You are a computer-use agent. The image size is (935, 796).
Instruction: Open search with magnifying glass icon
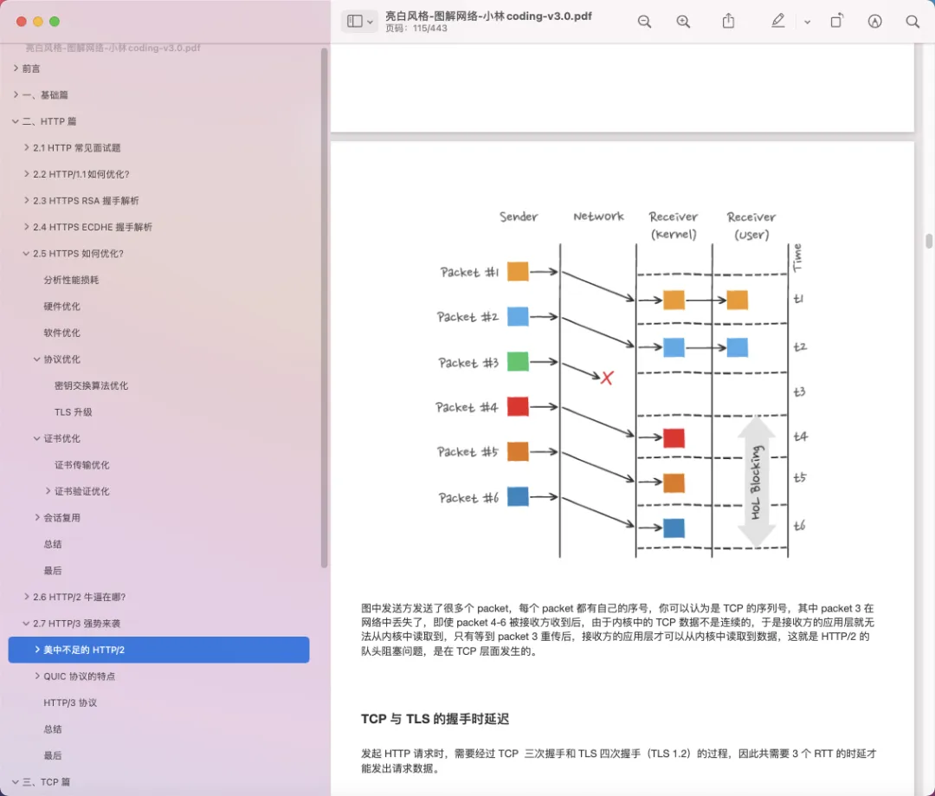pyautogui.click(x=912, y=22)
